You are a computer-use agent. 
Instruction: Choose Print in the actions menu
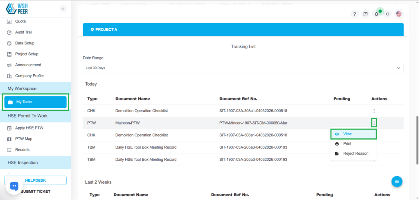pyautogui.click(x=347, y=144)
